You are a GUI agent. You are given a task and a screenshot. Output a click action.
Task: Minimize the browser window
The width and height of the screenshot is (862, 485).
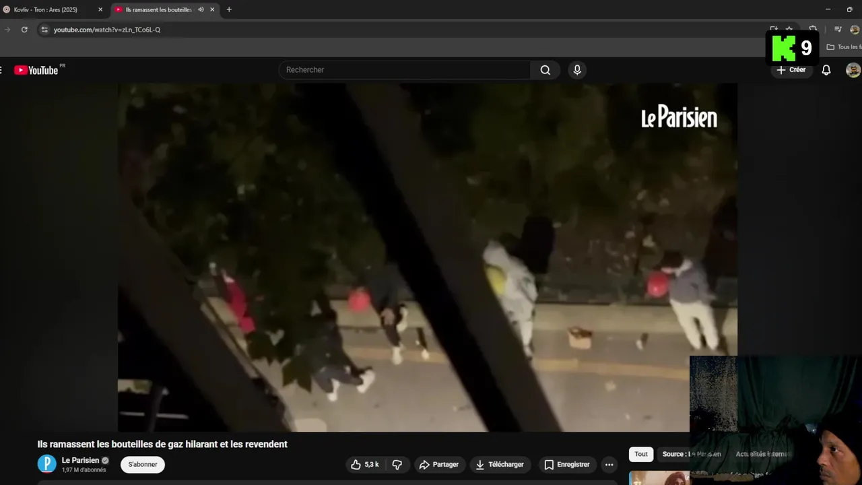coord(828,9)
